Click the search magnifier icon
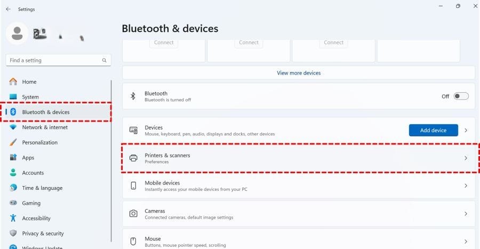Image resolution: width=480 pixels, height=249 pixels. click(x=105, y=61)
